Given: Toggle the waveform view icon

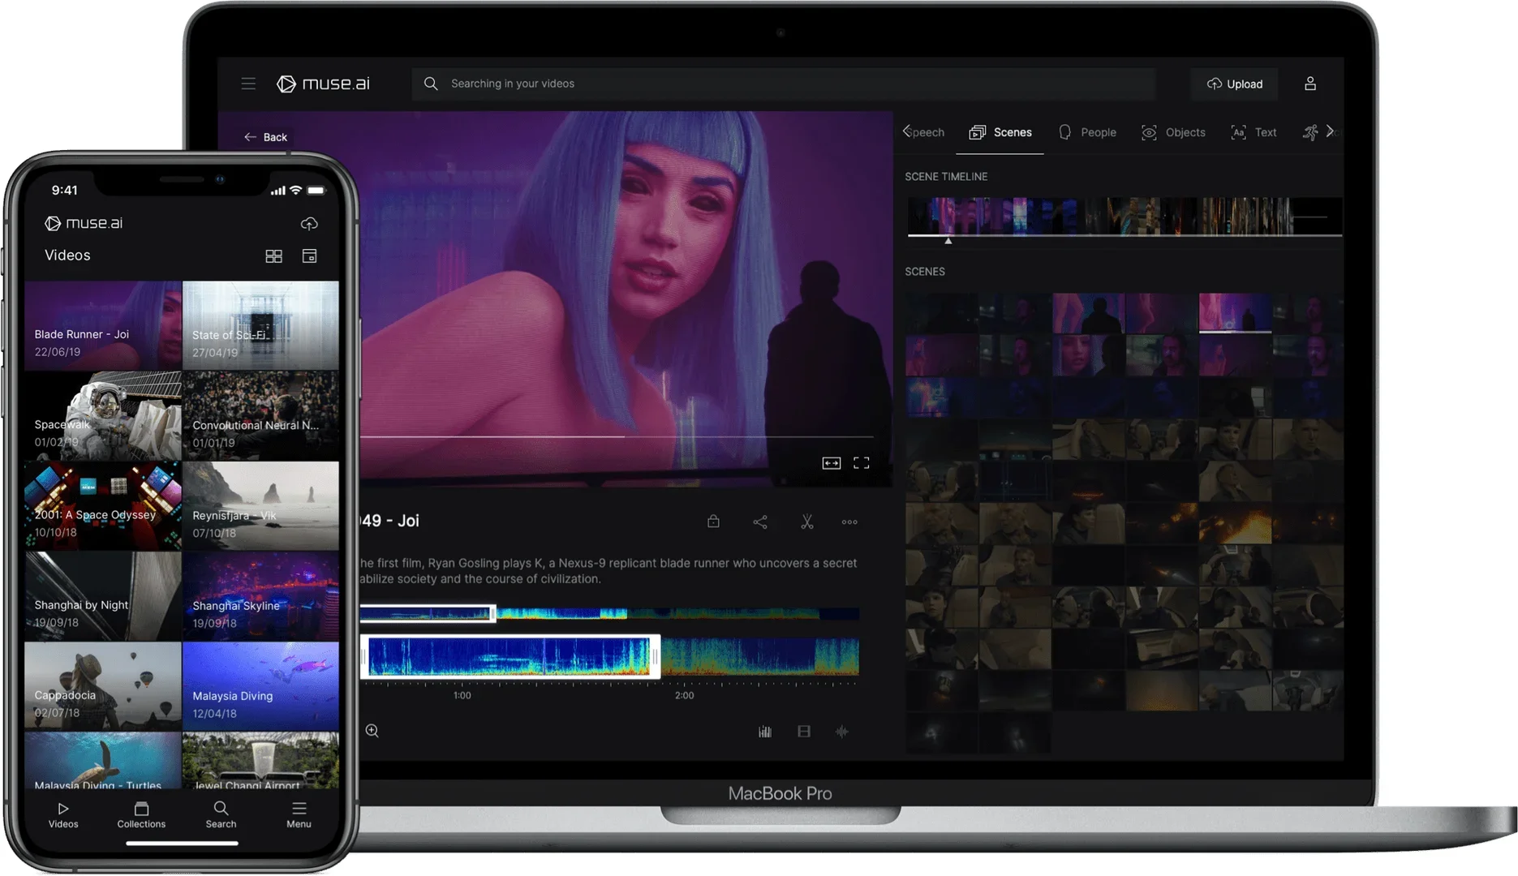Looking at the screenshot, I should click(842, 732).
